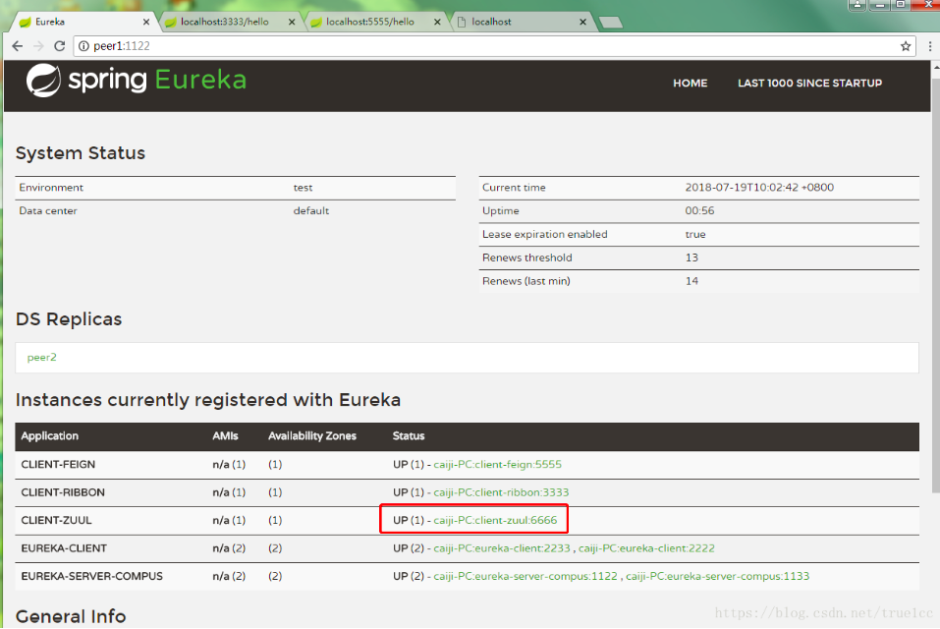Click the Availability Zones column header
This screenshot has height=629, width=940.
pyautogui.click(x=312, y=436)
